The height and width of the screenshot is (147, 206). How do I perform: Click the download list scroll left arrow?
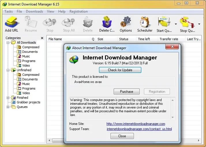coord(49,140)
